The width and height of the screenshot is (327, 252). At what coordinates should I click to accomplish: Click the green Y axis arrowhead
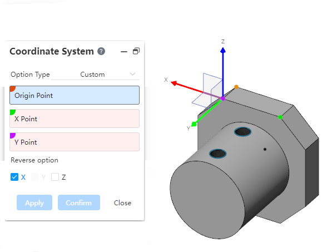(x=194, y=125)
